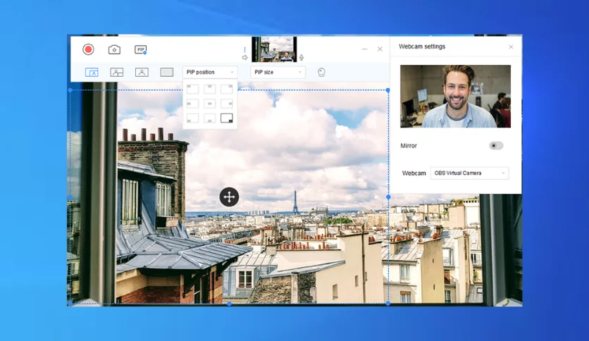Click the "Mirror" label

point(409,146)
